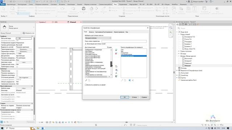Image resolution: width=232 pixels, height=130 pixels.
Task: Click 'Изменить...' button for visibility overrides
Action: tap(24, 49)
